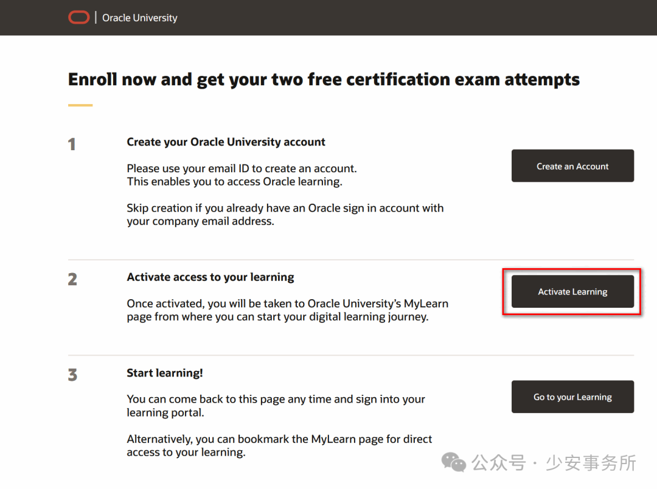Click the 'Enroll now' main page heading
Viewport: 657px width, 489px height.
(324, 80)
